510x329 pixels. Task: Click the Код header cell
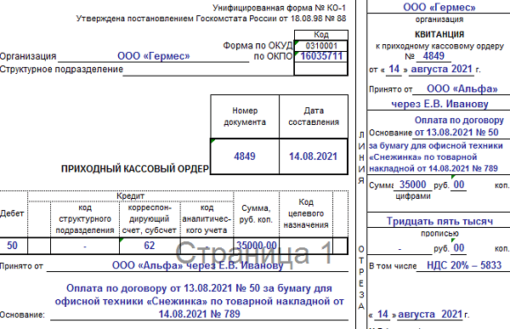click(321, 35)
